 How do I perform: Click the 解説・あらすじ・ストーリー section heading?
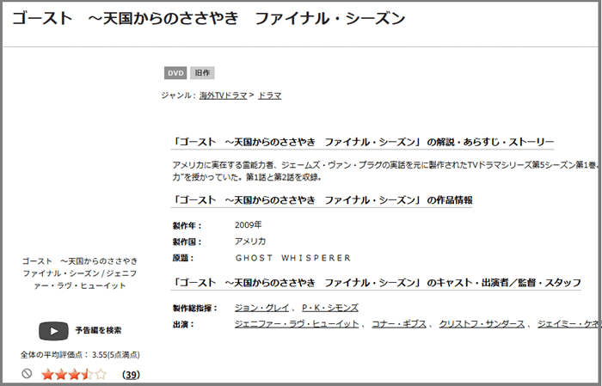[x=362, y=143]
